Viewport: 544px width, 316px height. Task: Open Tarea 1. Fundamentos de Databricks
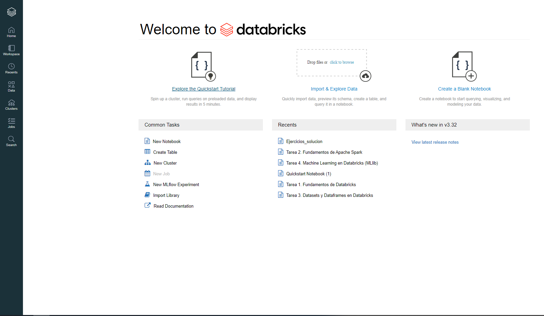[x=321, y=185]
